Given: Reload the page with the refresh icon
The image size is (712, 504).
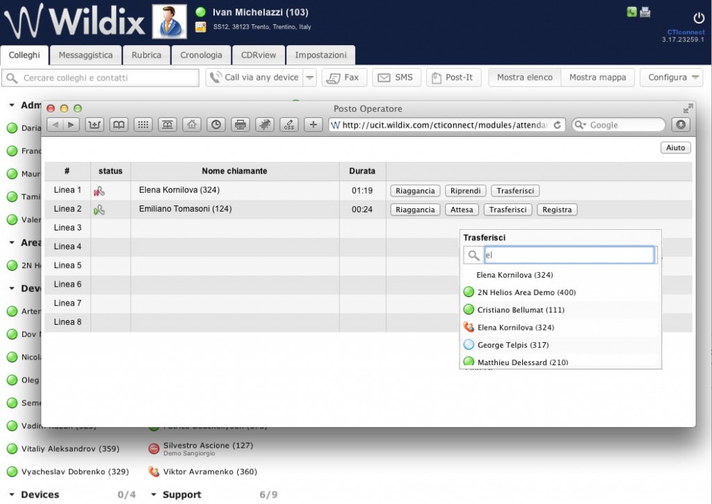Looking at the screenshot, I should [558, 125].
